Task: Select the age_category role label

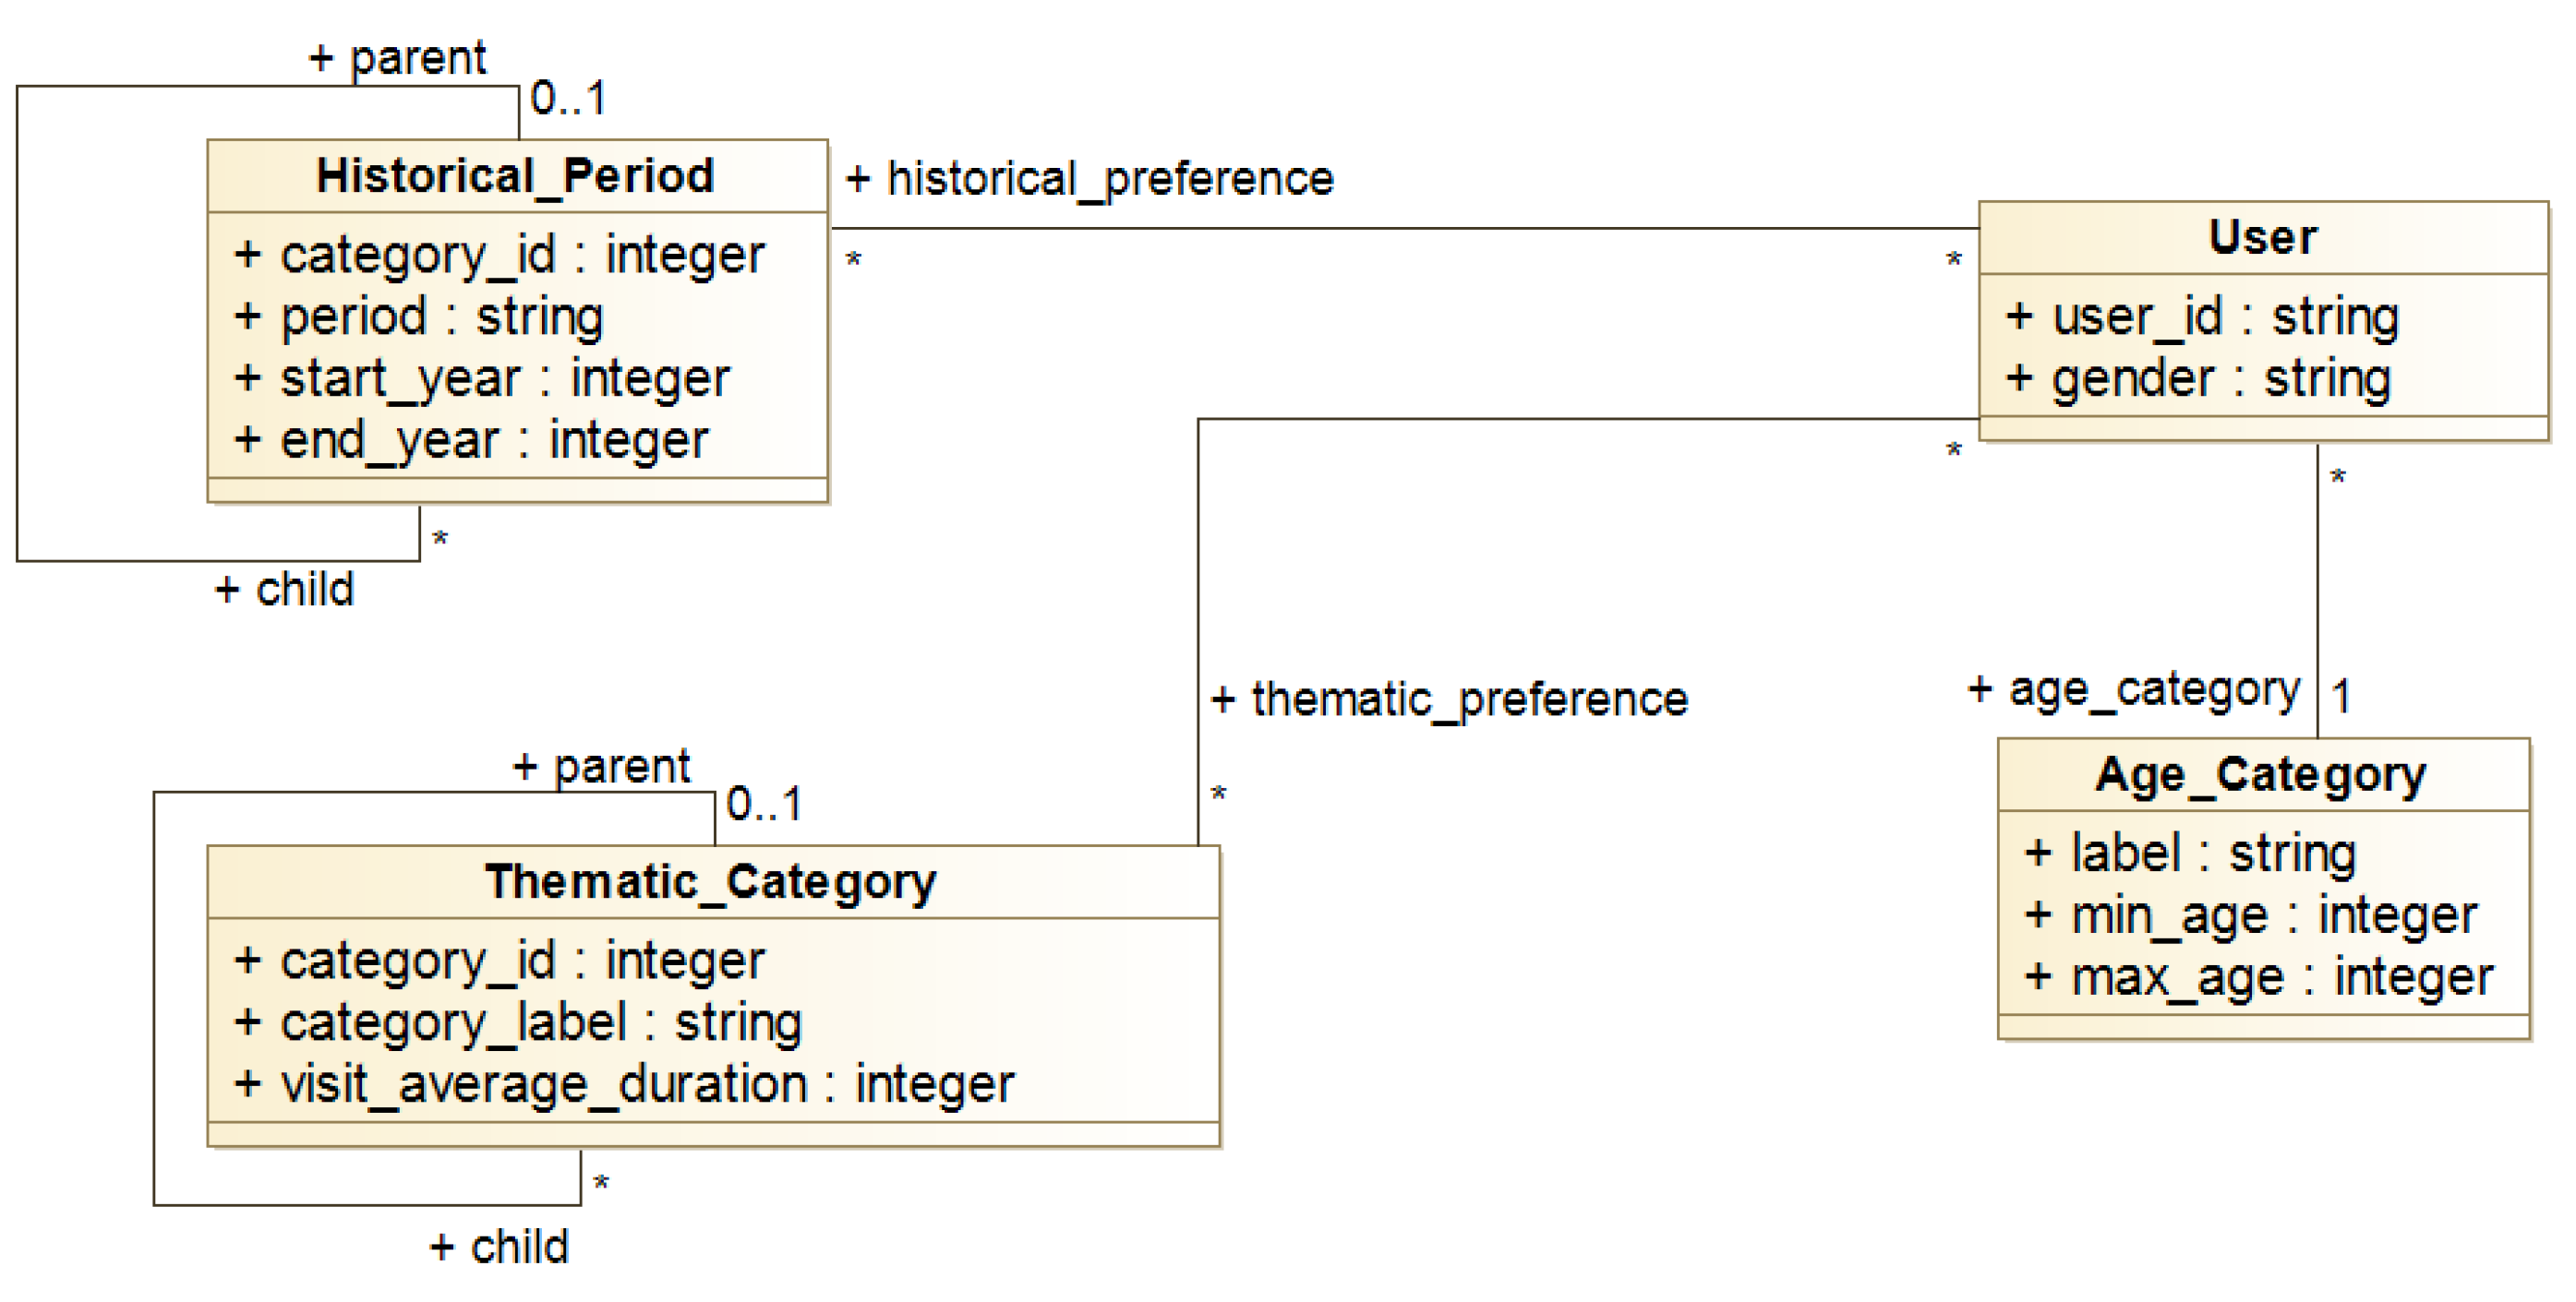Action: pyautogui.click(x=2134, y=689)
